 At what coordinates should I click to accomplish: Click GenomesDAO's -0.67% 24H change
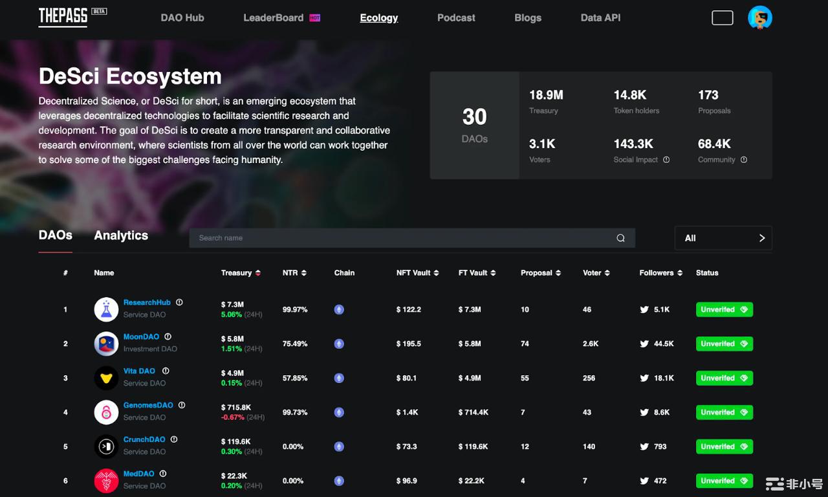pos(243,417)
